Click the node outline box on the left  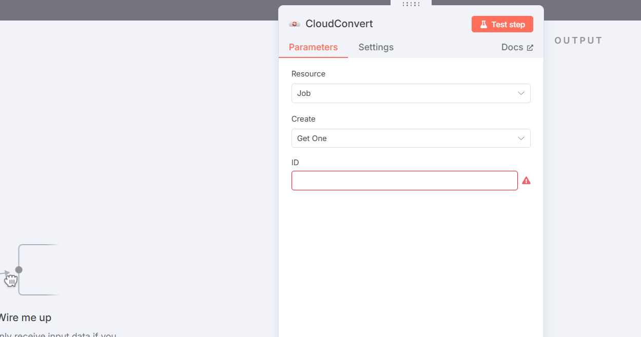[x=38, y=270]
